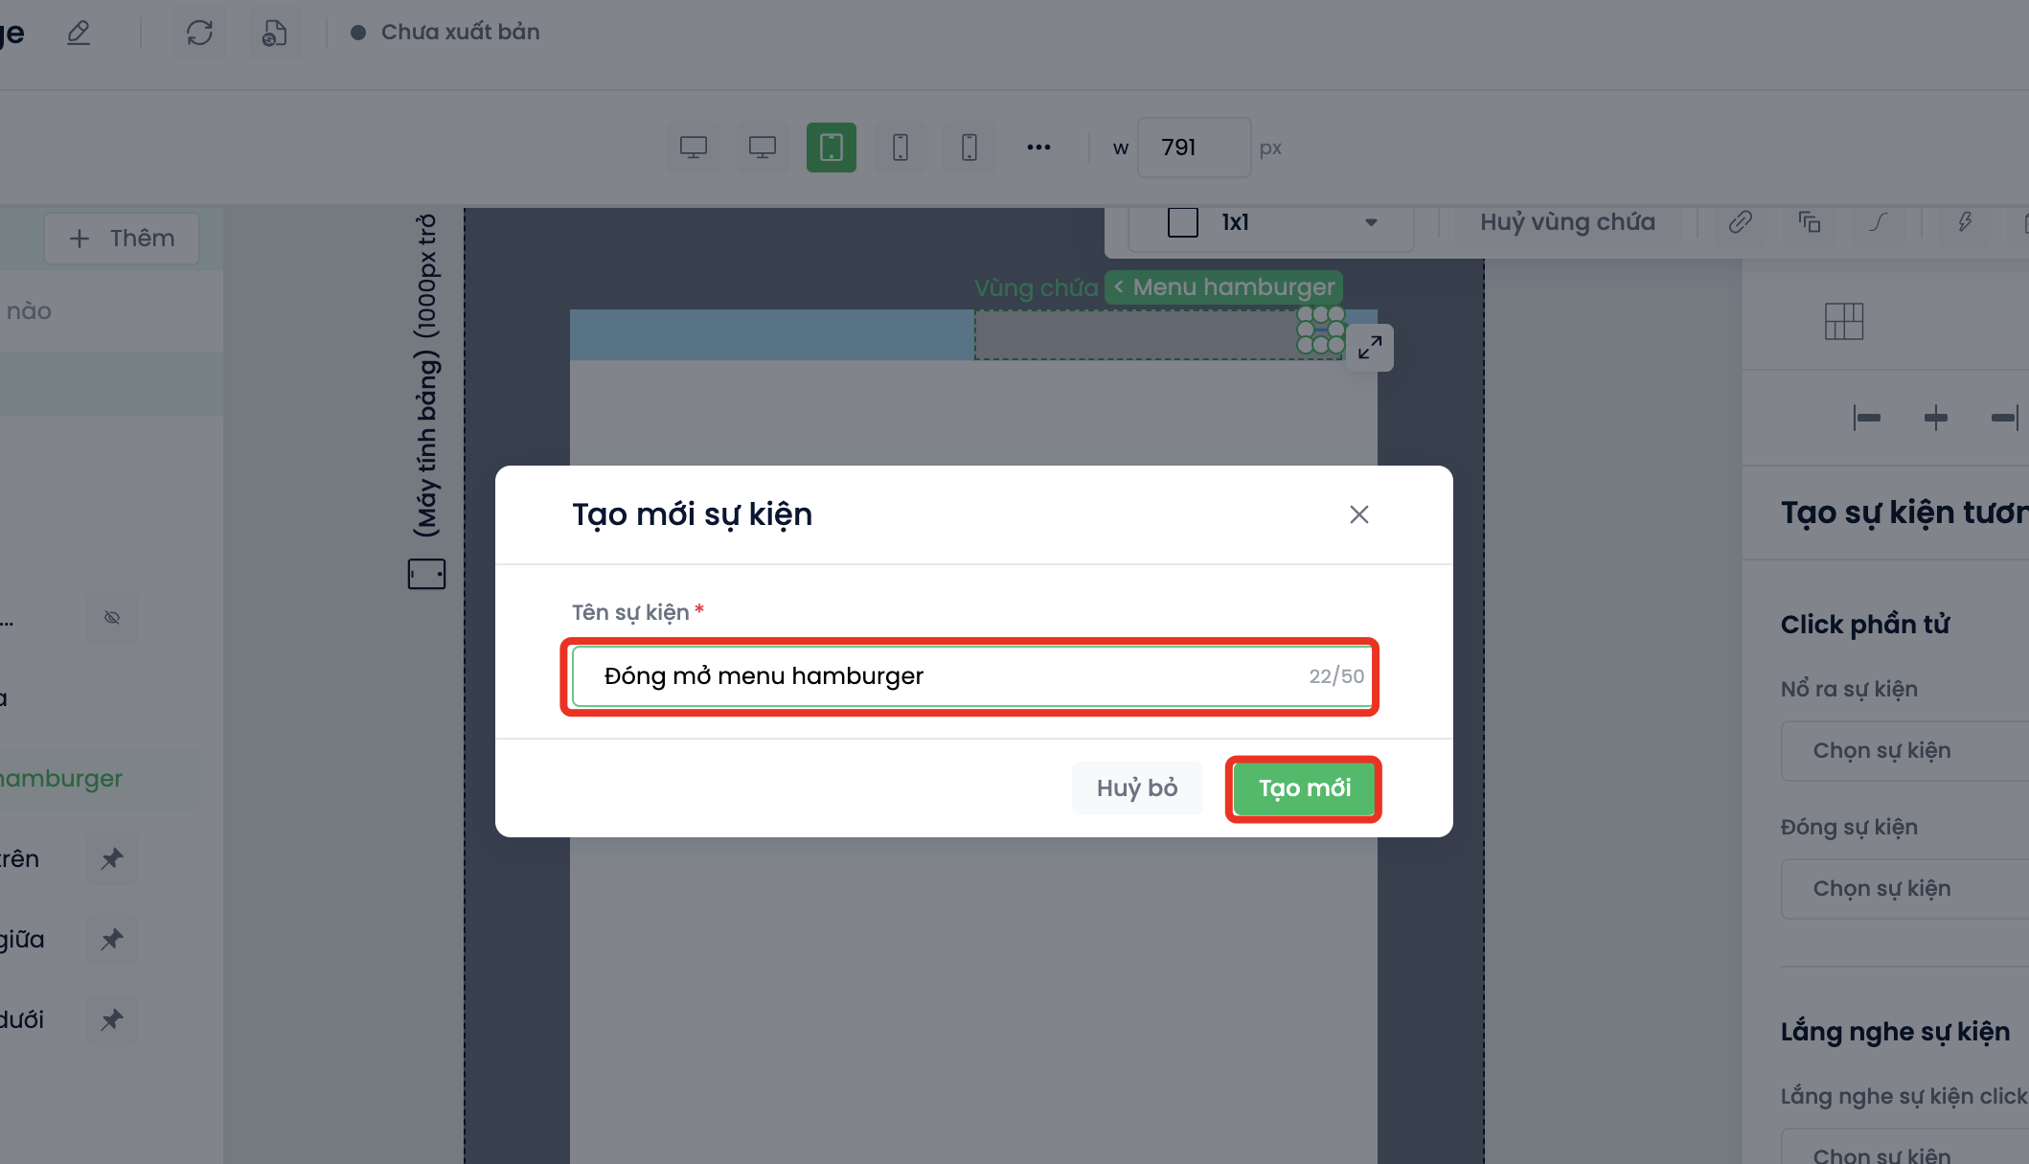Select hamburger item in left layer list
Screen dimensions: 2029x1164
pyautogui.click(x=62, y=778)
